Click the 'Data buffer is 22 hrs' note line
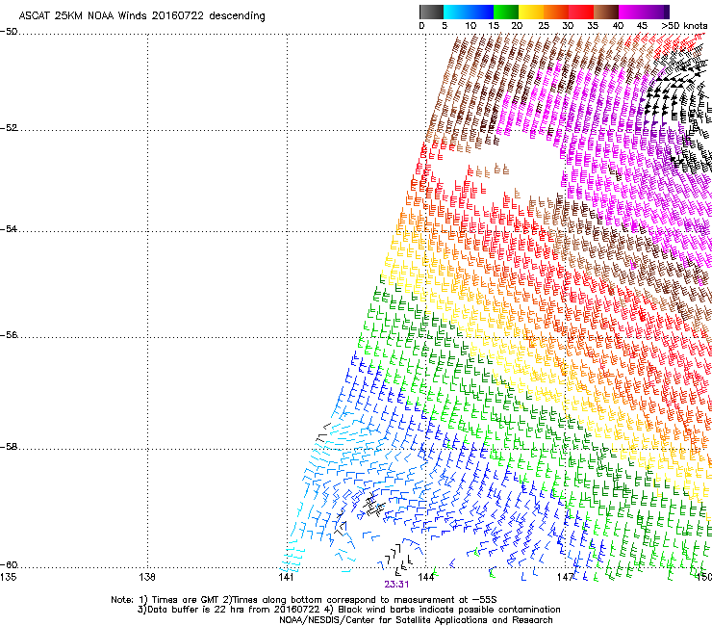 (x=348, y=610)
